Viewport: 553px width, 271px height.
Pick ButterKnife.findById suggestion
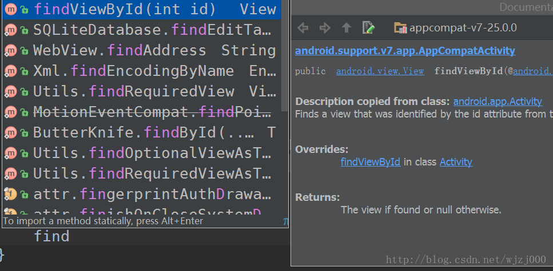tap(142, 132)
